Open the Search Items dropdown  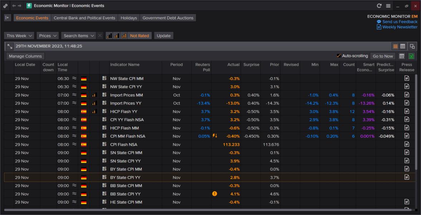[x=78, y=35]
